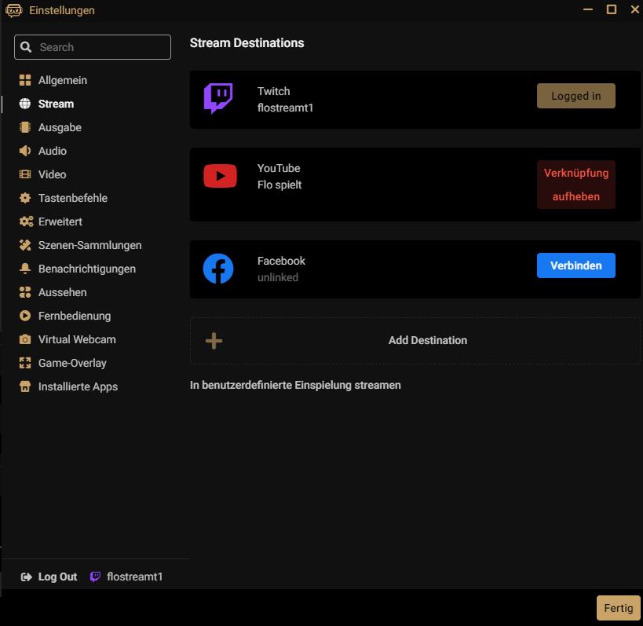The width and height of the screenshot is (643, 626).
Task: Click the Twitch logo icon
Action: tap(218, 99)
